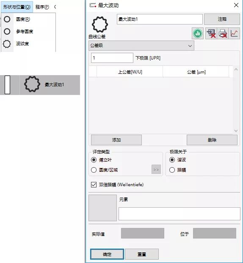Open the 形状与位置(O) menu
The height and width of the screenshot is (263, 243).
tap(17, 7)
